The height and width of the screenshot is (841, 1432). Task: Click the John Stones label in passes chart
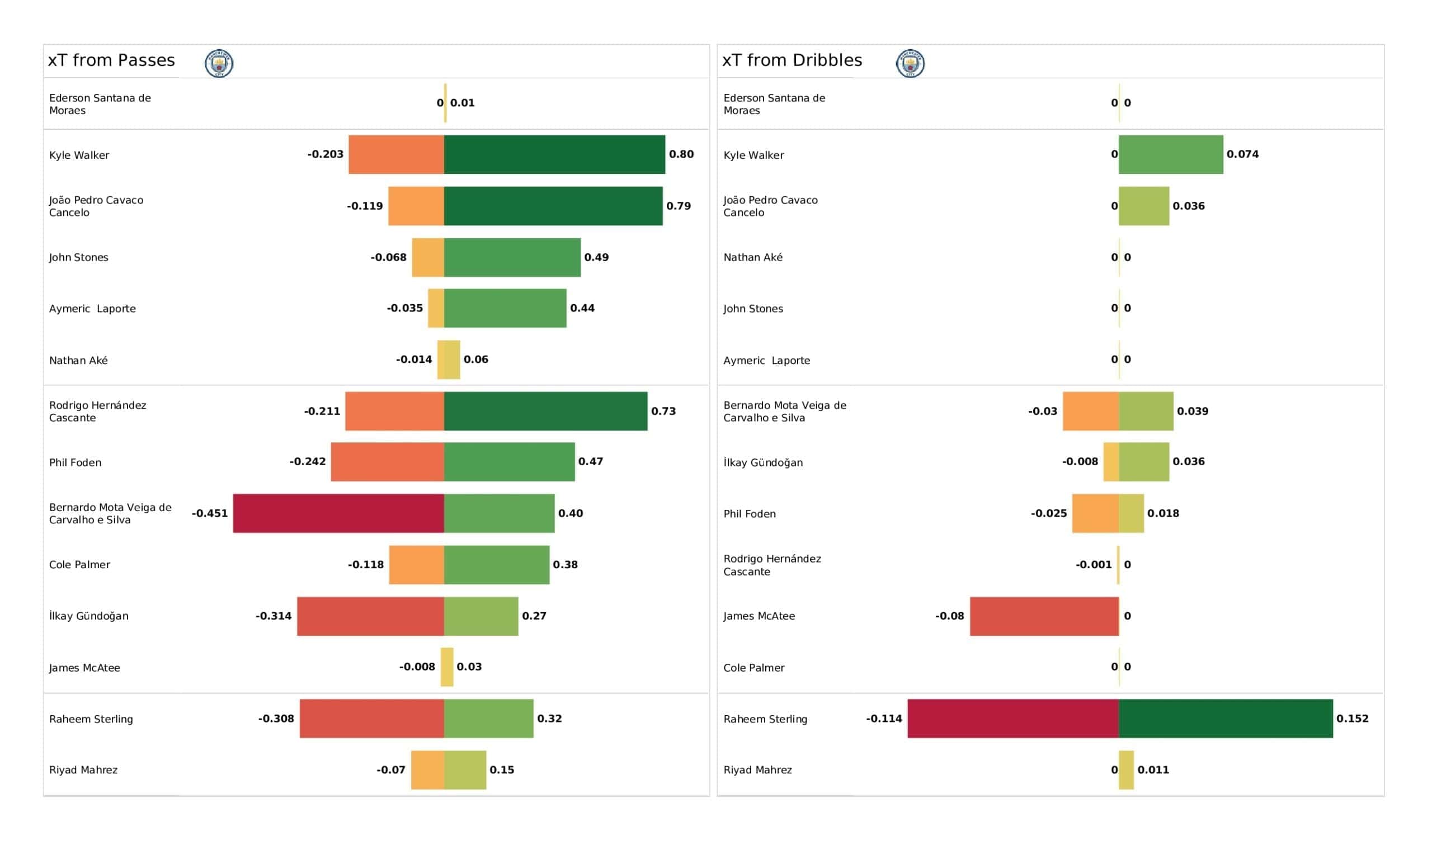click(78, 257)
